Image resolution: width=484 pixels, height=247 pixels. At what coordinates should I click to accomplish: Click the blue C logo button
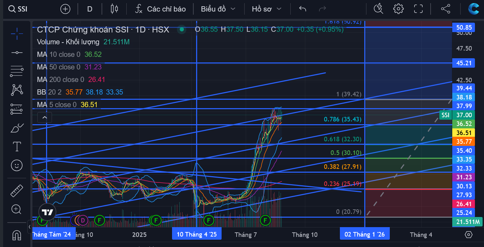[x=474, y=8]
